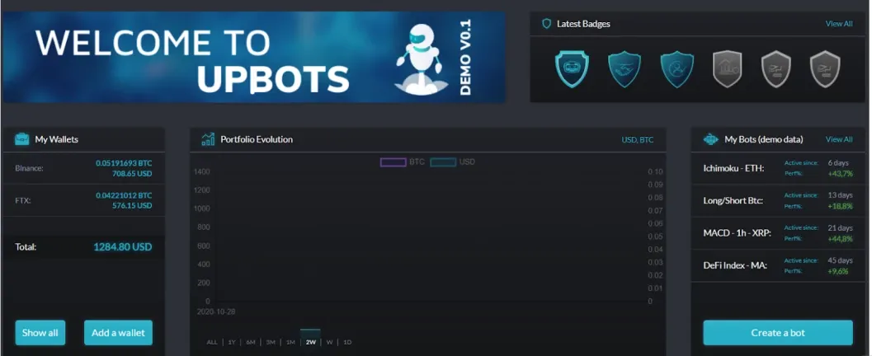Select the W time range
Screen dimensions: 872x356
[x=329, y=342]
